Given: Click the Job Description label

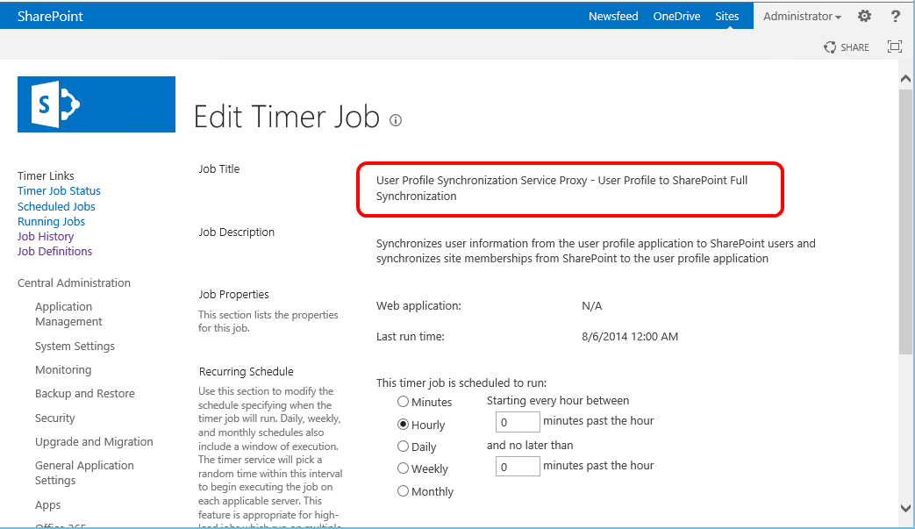Looking at the screenshot, I should pyautogui.click(x=236, y=232).
